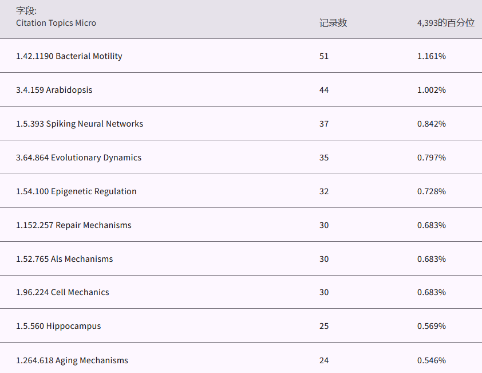Viewport: 482px width, 373px height.
Task: Click the 4,393的百分位 column header
Action: pos(445,23)
